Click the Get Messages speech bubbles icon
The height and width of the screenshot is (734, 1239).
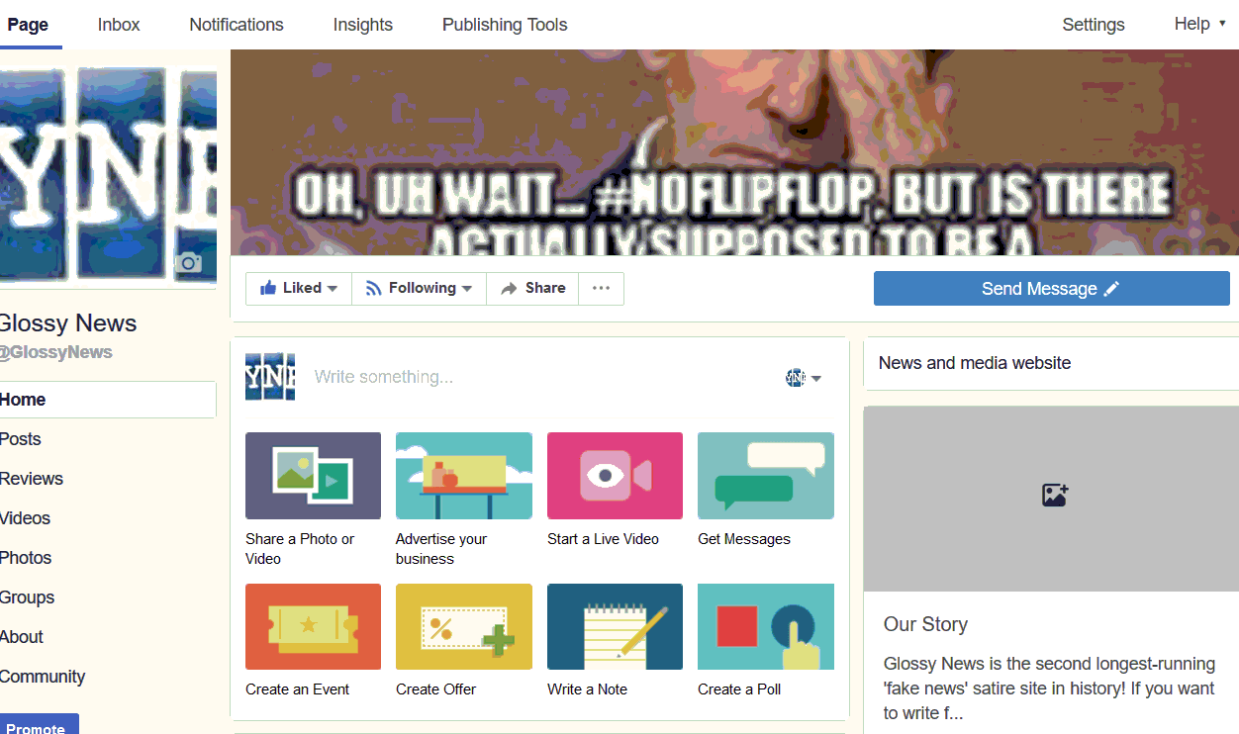(766, 476)
